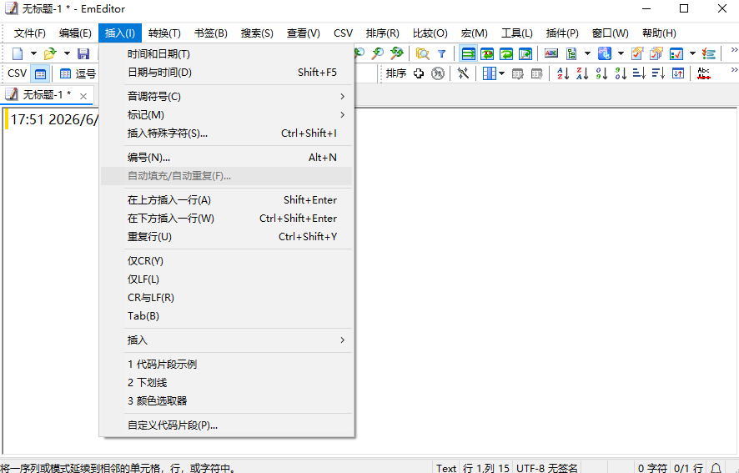739x473 pixels.
Task: Sort A to Z ascending
Action: click(x=563, y=73)
